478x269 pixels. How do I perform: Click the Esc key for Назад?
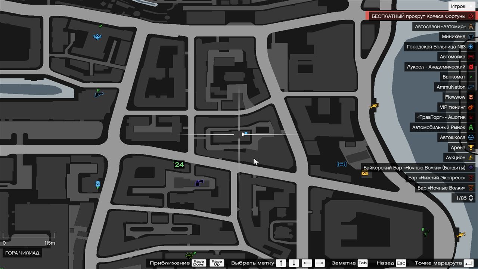point(401,263)
